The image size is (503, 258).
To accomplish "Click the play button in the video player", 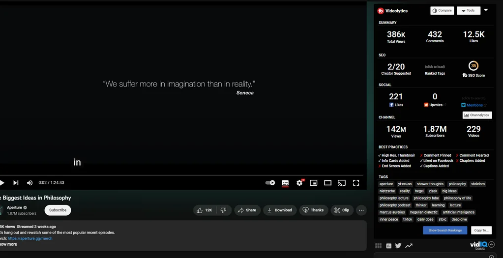I will coord(2,183).
